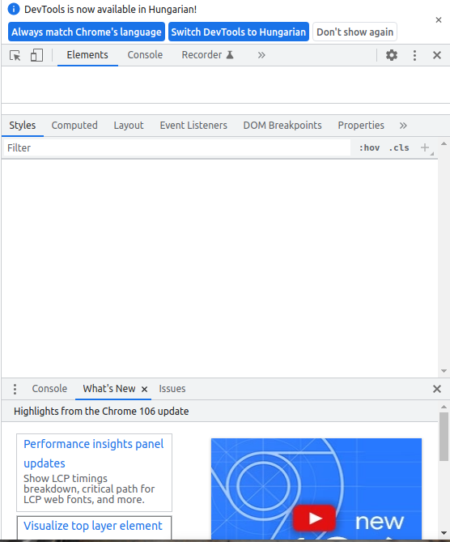Screen dimensions: 450x542
Task: Show more main panel tabs chevron
Action: 261,55
